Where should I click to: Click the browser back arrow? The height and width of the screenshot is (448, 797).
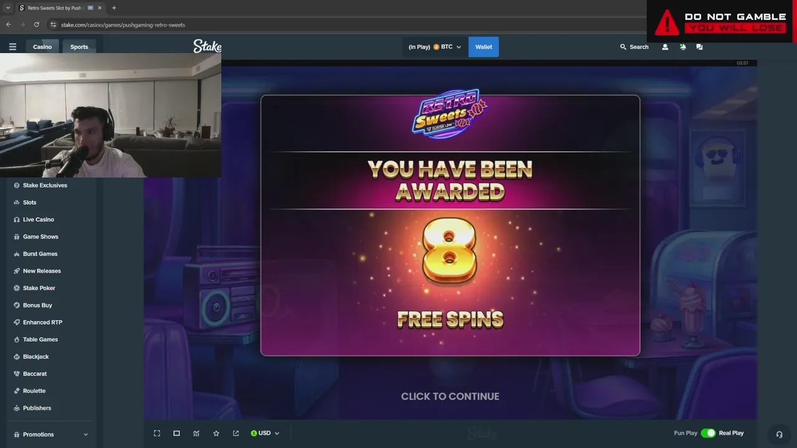9,25
